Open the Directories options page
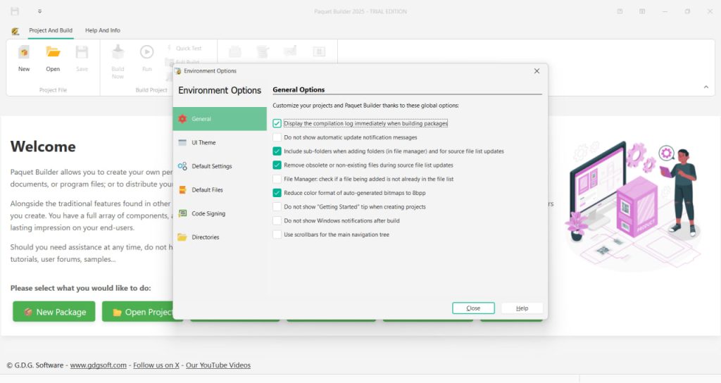Viewport: 721px width, 383px height. click(x=220, y=237)
